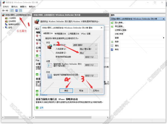The image size is (167, 124).
Task: Click 查看 in the Actions pane
Action: [x=117, y=38]
